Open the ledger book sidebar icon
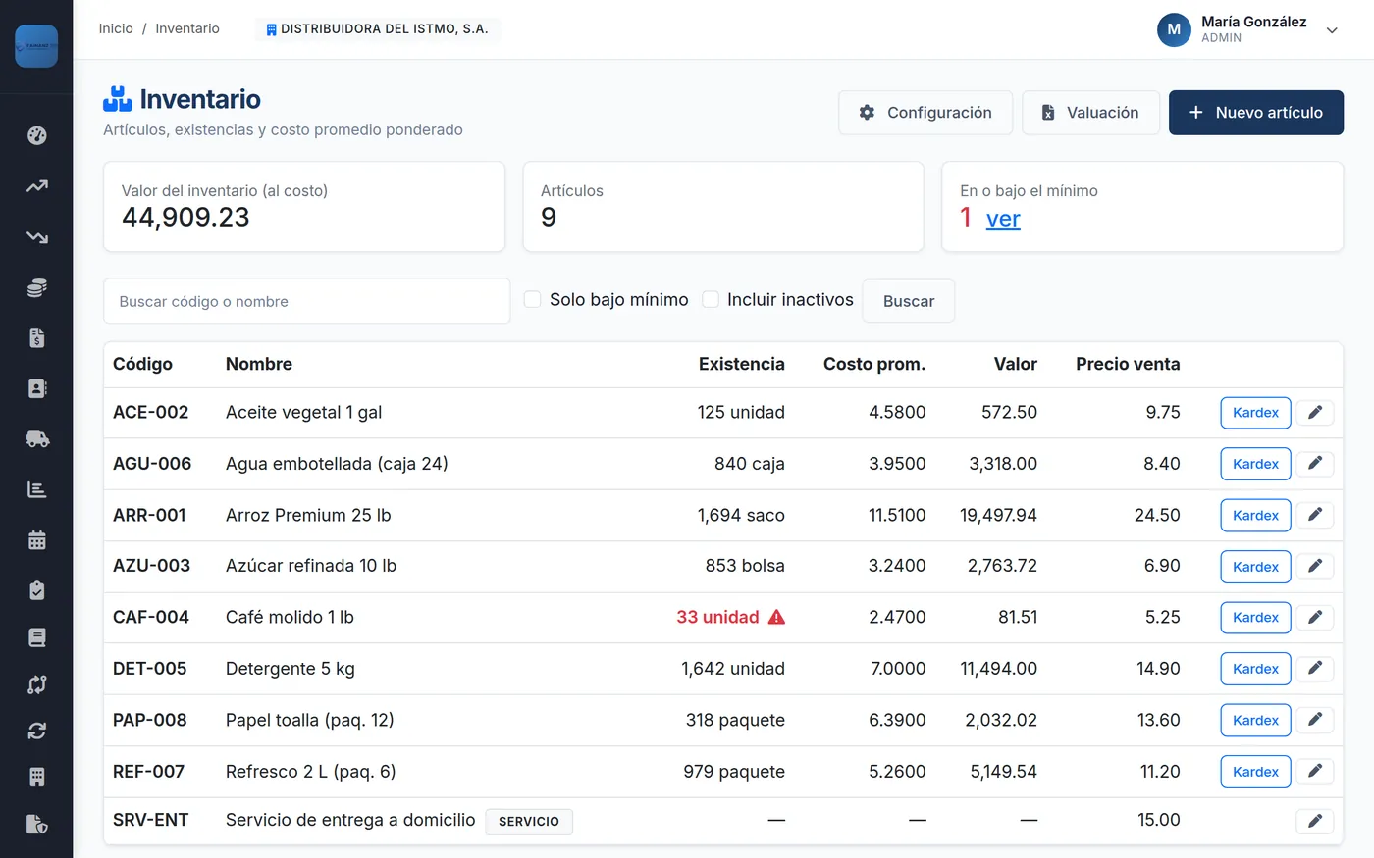Image resolution: width=1374 pixels, height=858 pixels. (x=37, y=638)
